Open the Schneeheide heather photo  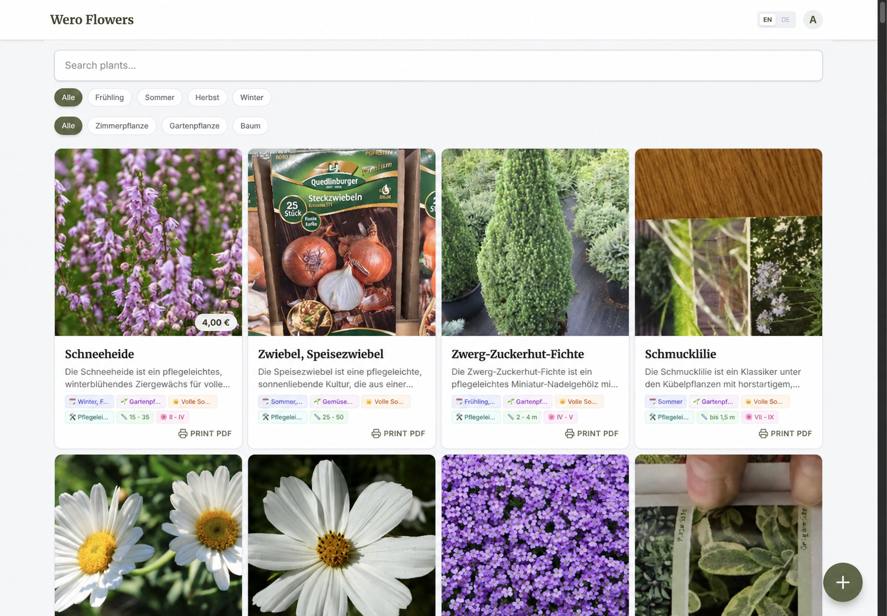tap(149, 242)
